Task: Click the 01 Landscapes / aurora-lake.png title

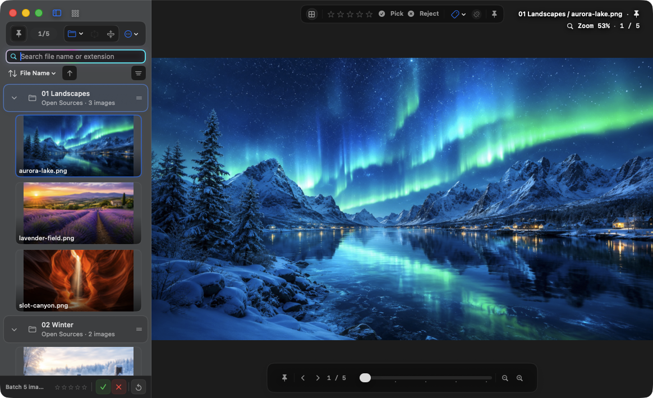Action: click(570, 13)
